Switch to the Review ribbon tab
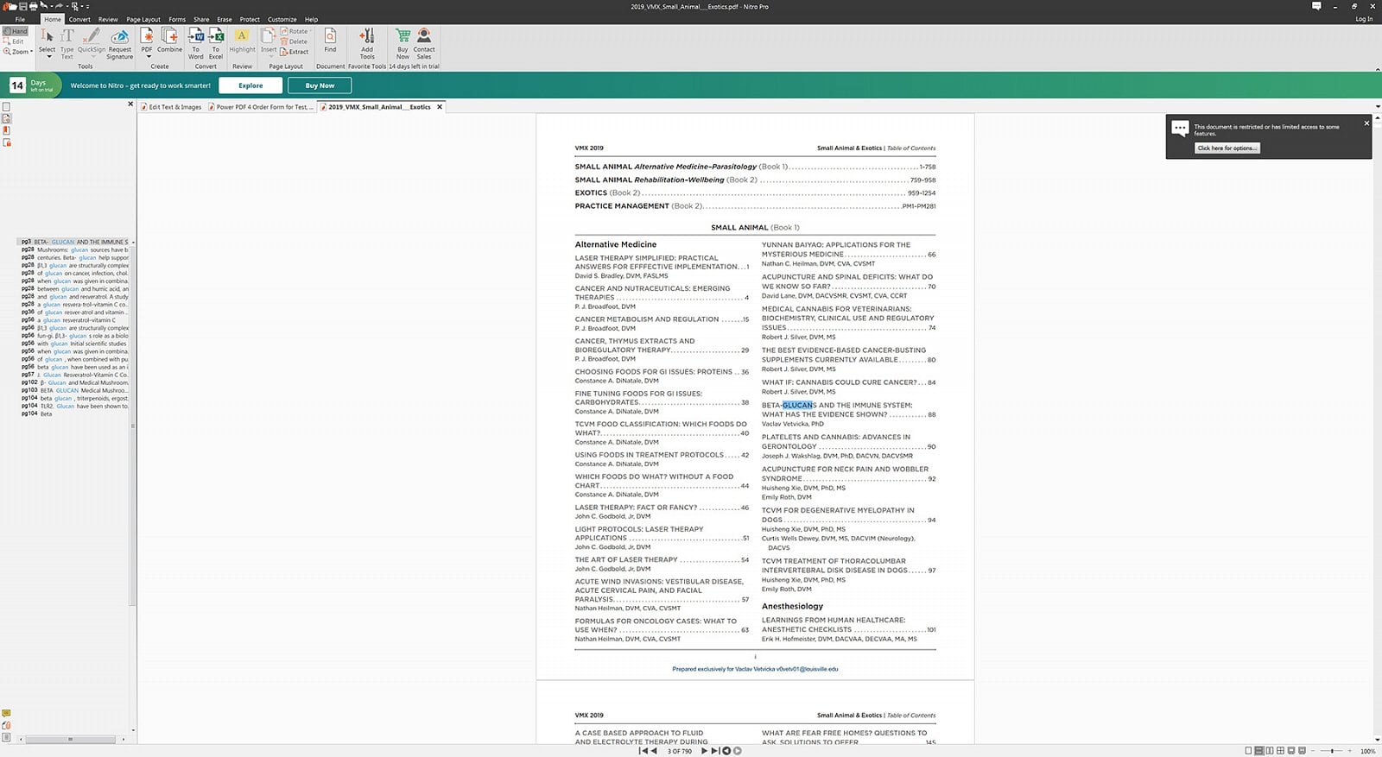1382x757 pixels. pos(108,19)
